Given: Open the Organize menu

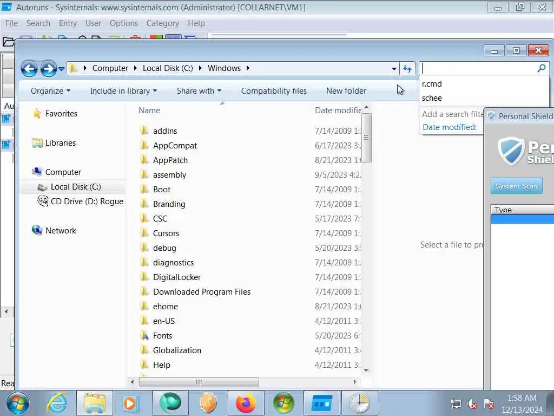Looking at the screenshot, I should click(50, 91).
